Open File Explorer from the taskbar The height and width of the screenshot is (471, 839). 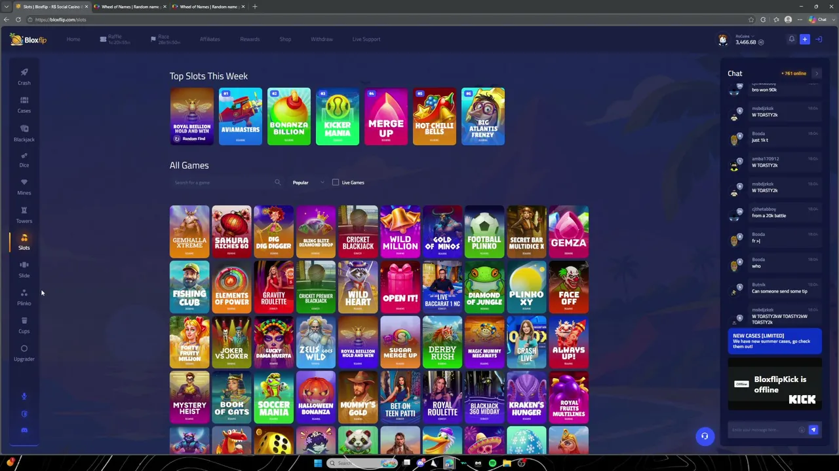(x=507, y=463)
